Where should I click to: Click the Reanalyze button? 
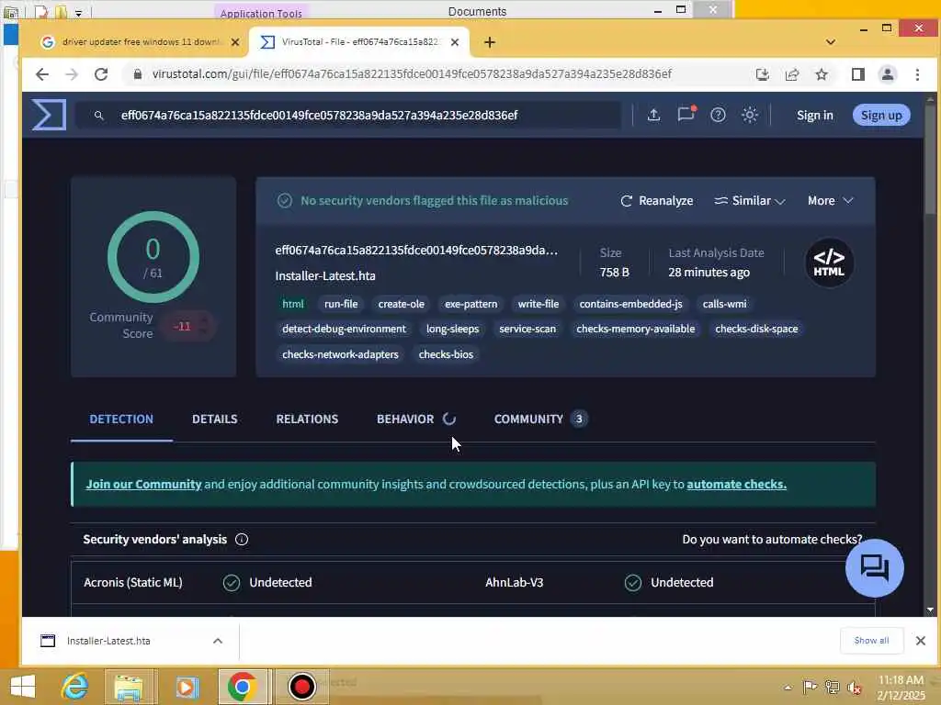[x=656, y=201]
